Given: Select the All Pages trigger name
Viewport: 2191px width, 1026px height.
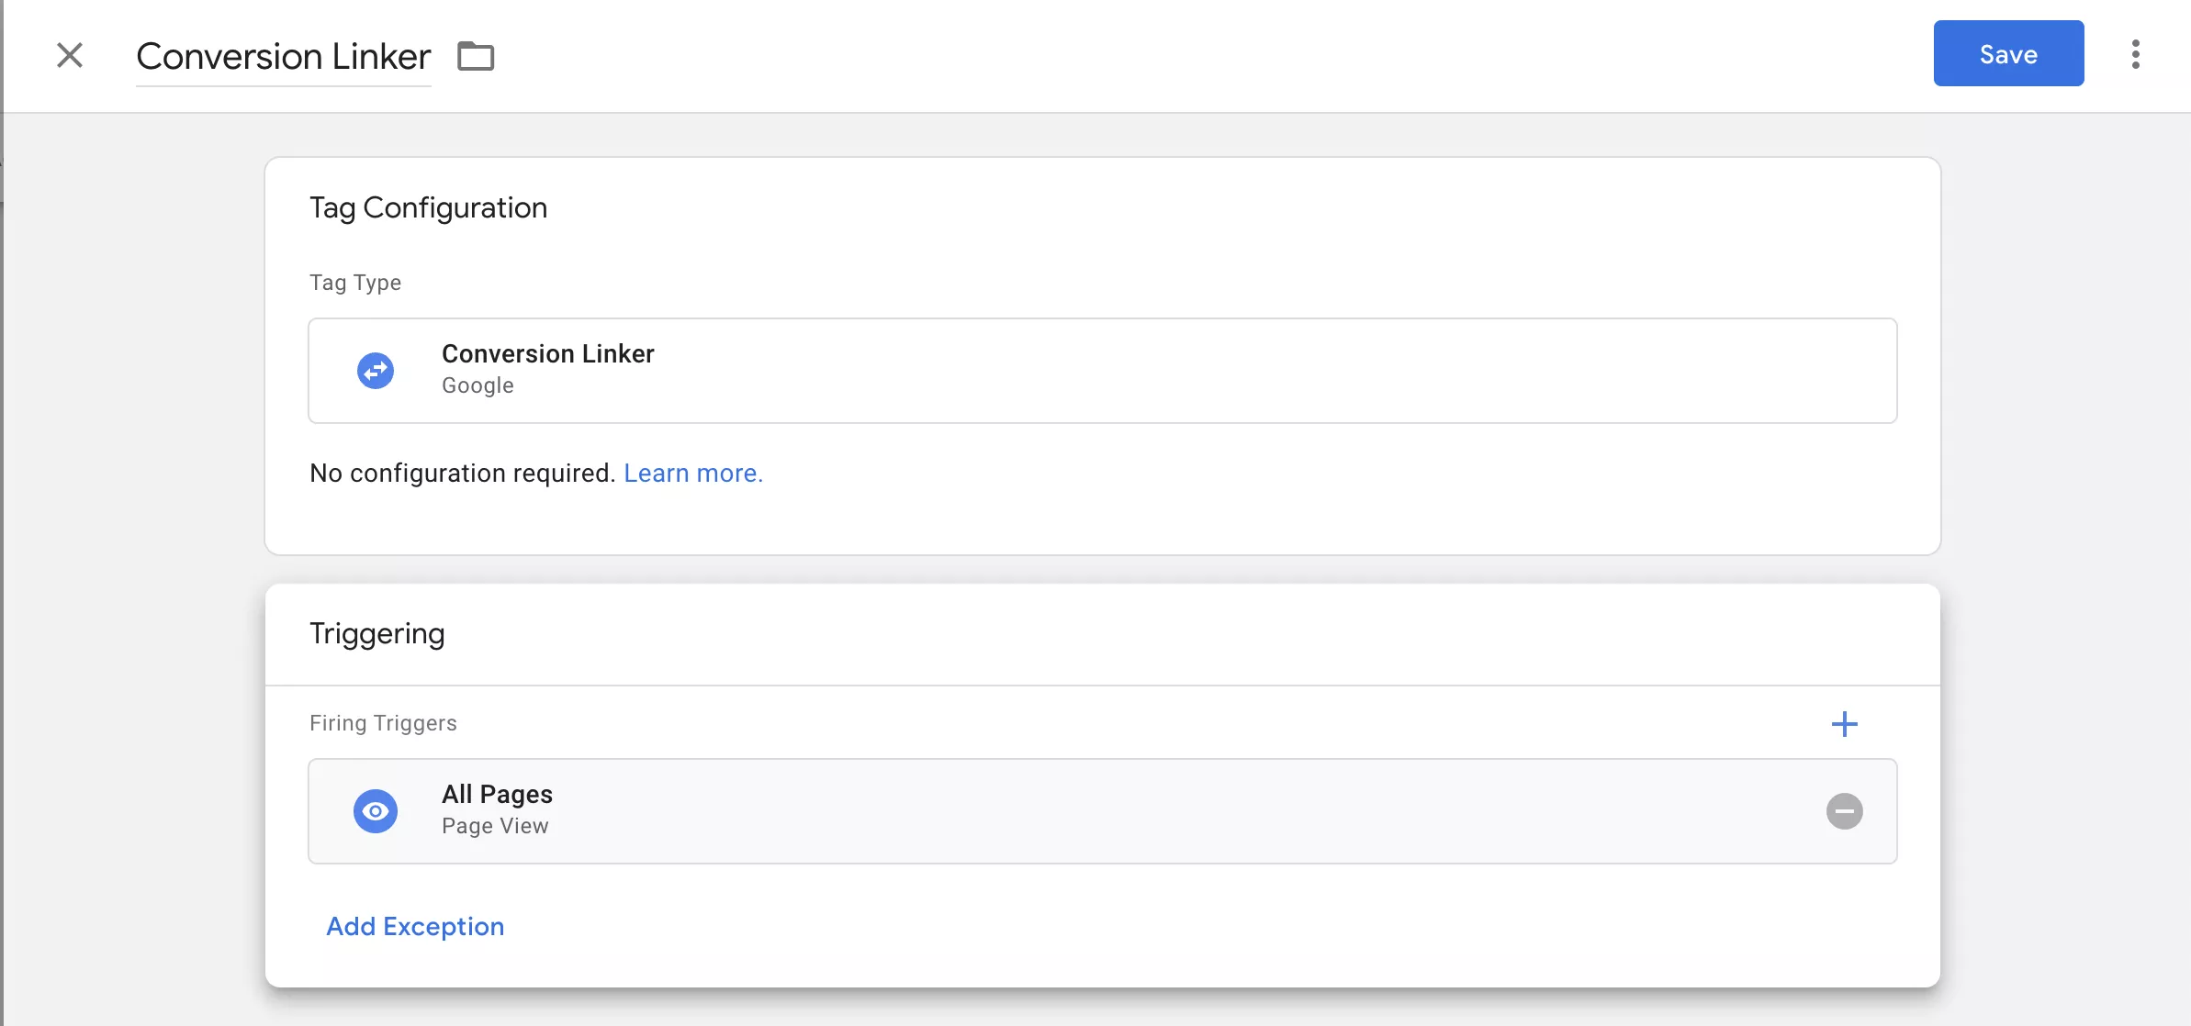Looking at the screenshot, I should tap(497, 794).
